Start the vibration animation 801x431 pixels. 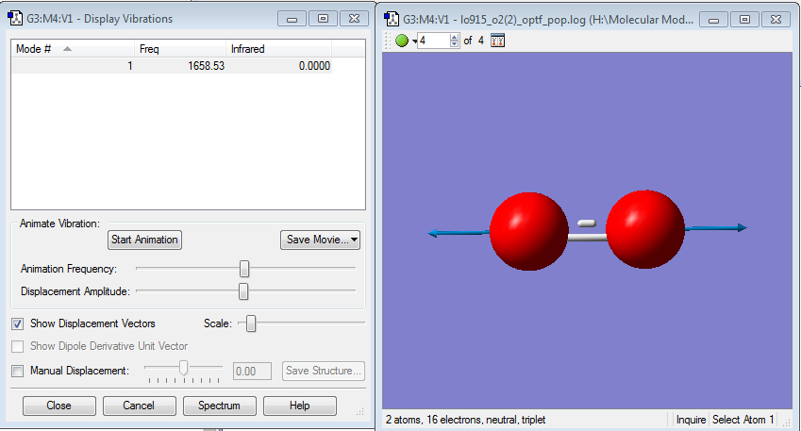point(144,240)
